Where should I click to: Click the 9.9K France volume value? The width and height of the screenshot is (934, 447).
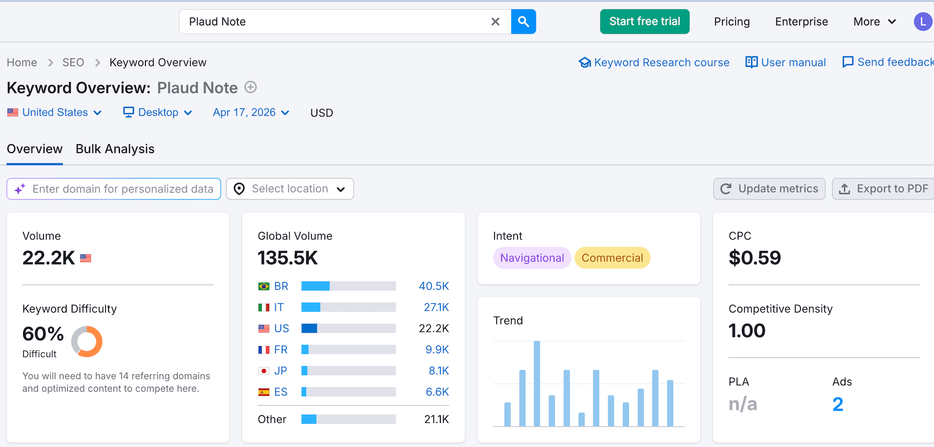(x=437, y=350)
